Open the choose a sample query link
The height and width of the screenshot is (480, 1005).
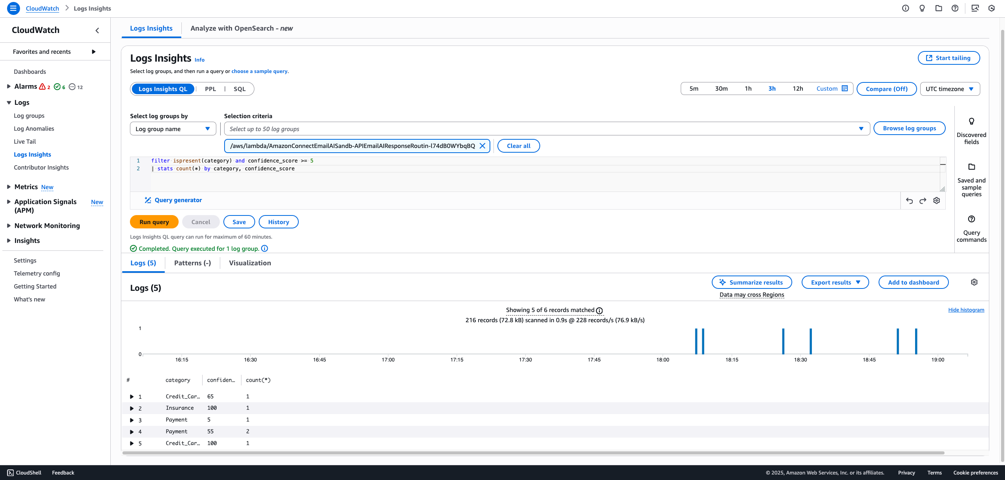tap(259, 71)
